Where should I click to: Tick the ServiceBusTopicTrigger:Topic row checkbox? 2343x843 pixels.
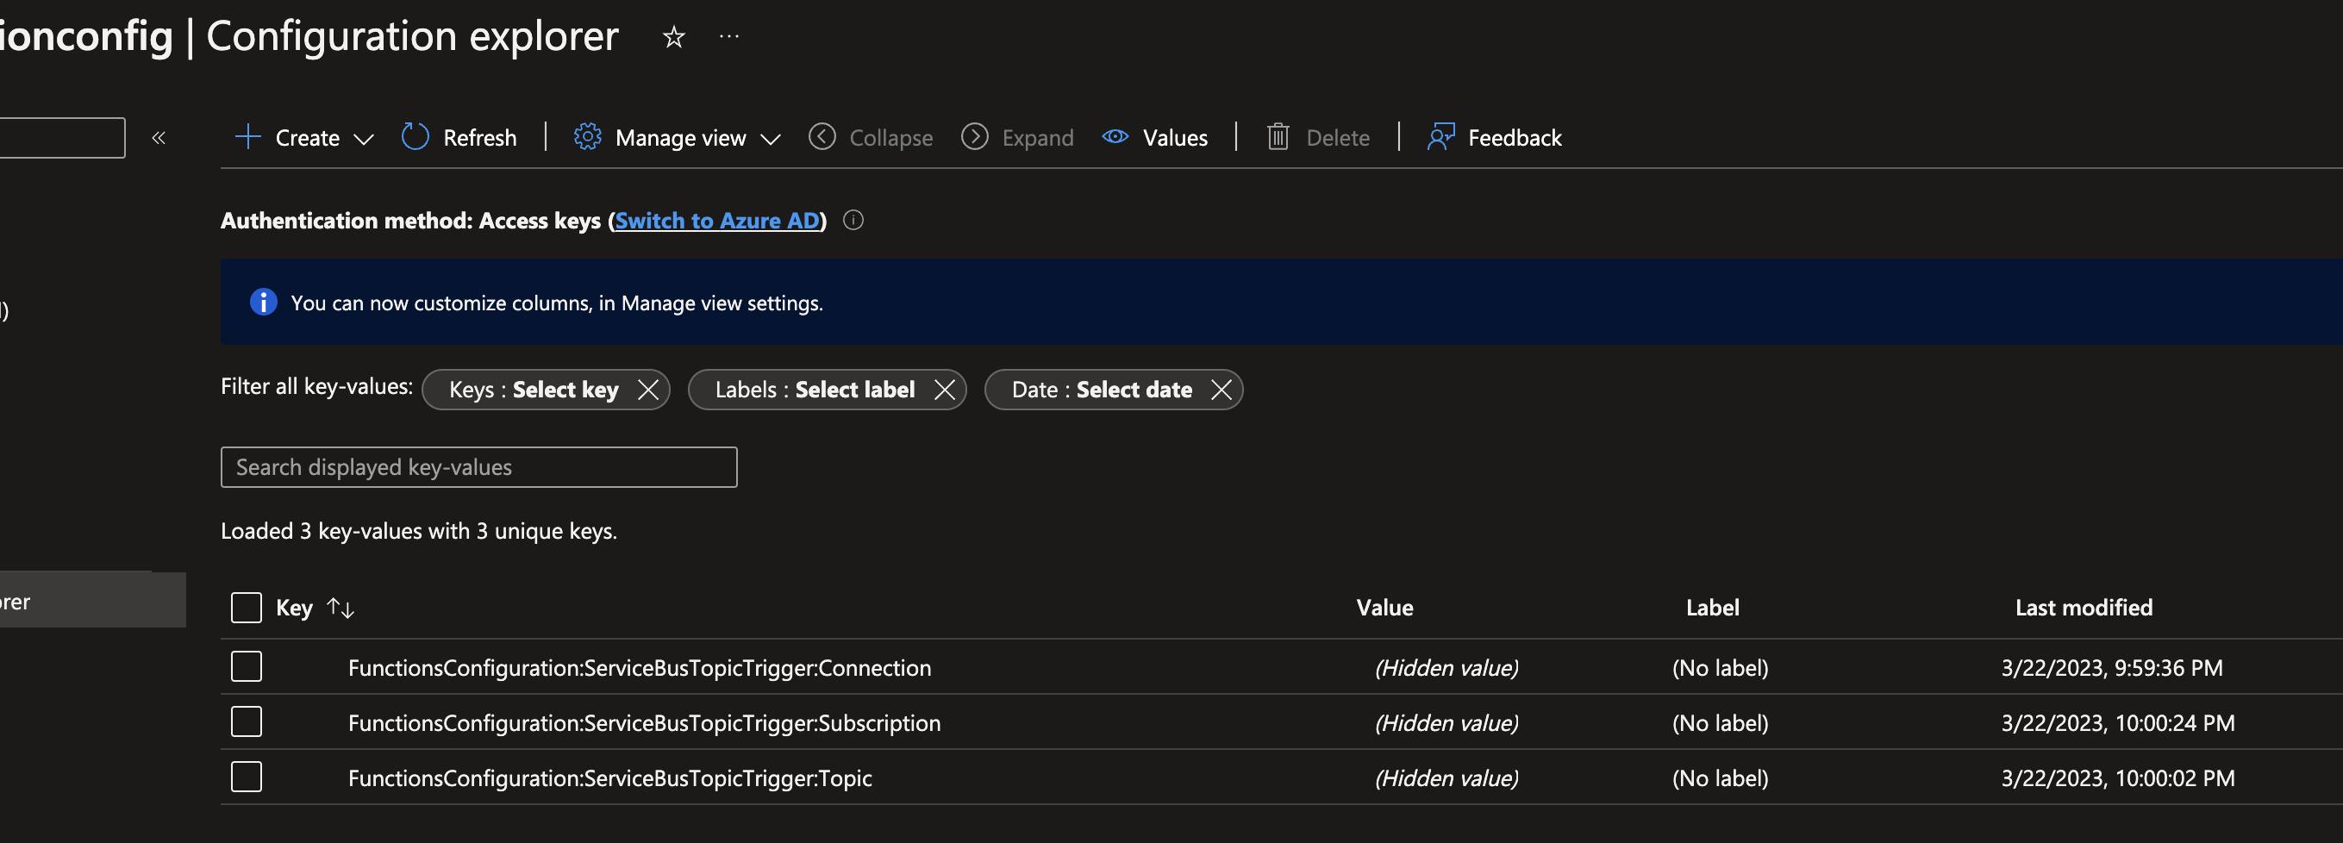click(247, 777)
